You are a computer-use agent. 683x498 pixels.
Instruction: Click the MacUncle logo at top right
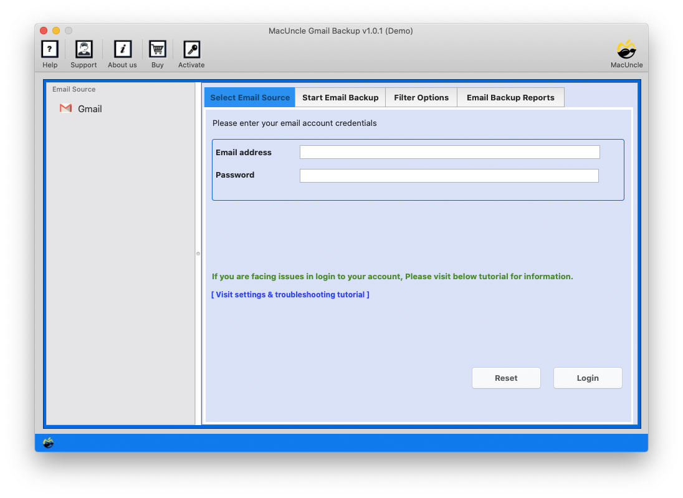(x=626, y=49)
